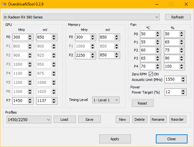
Task: Increase Acoustic Limit with up arrow
Action: click(x=183, y=78)
